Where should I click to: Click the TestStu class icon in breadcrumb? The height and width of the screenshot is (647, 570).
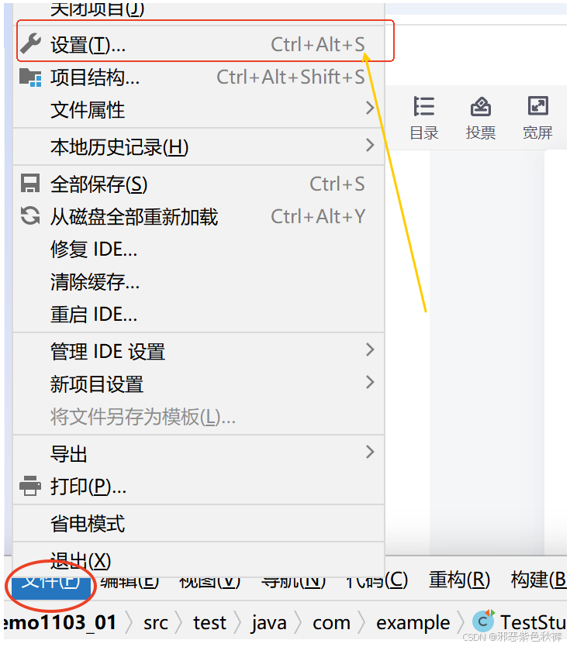click(484, 621)
